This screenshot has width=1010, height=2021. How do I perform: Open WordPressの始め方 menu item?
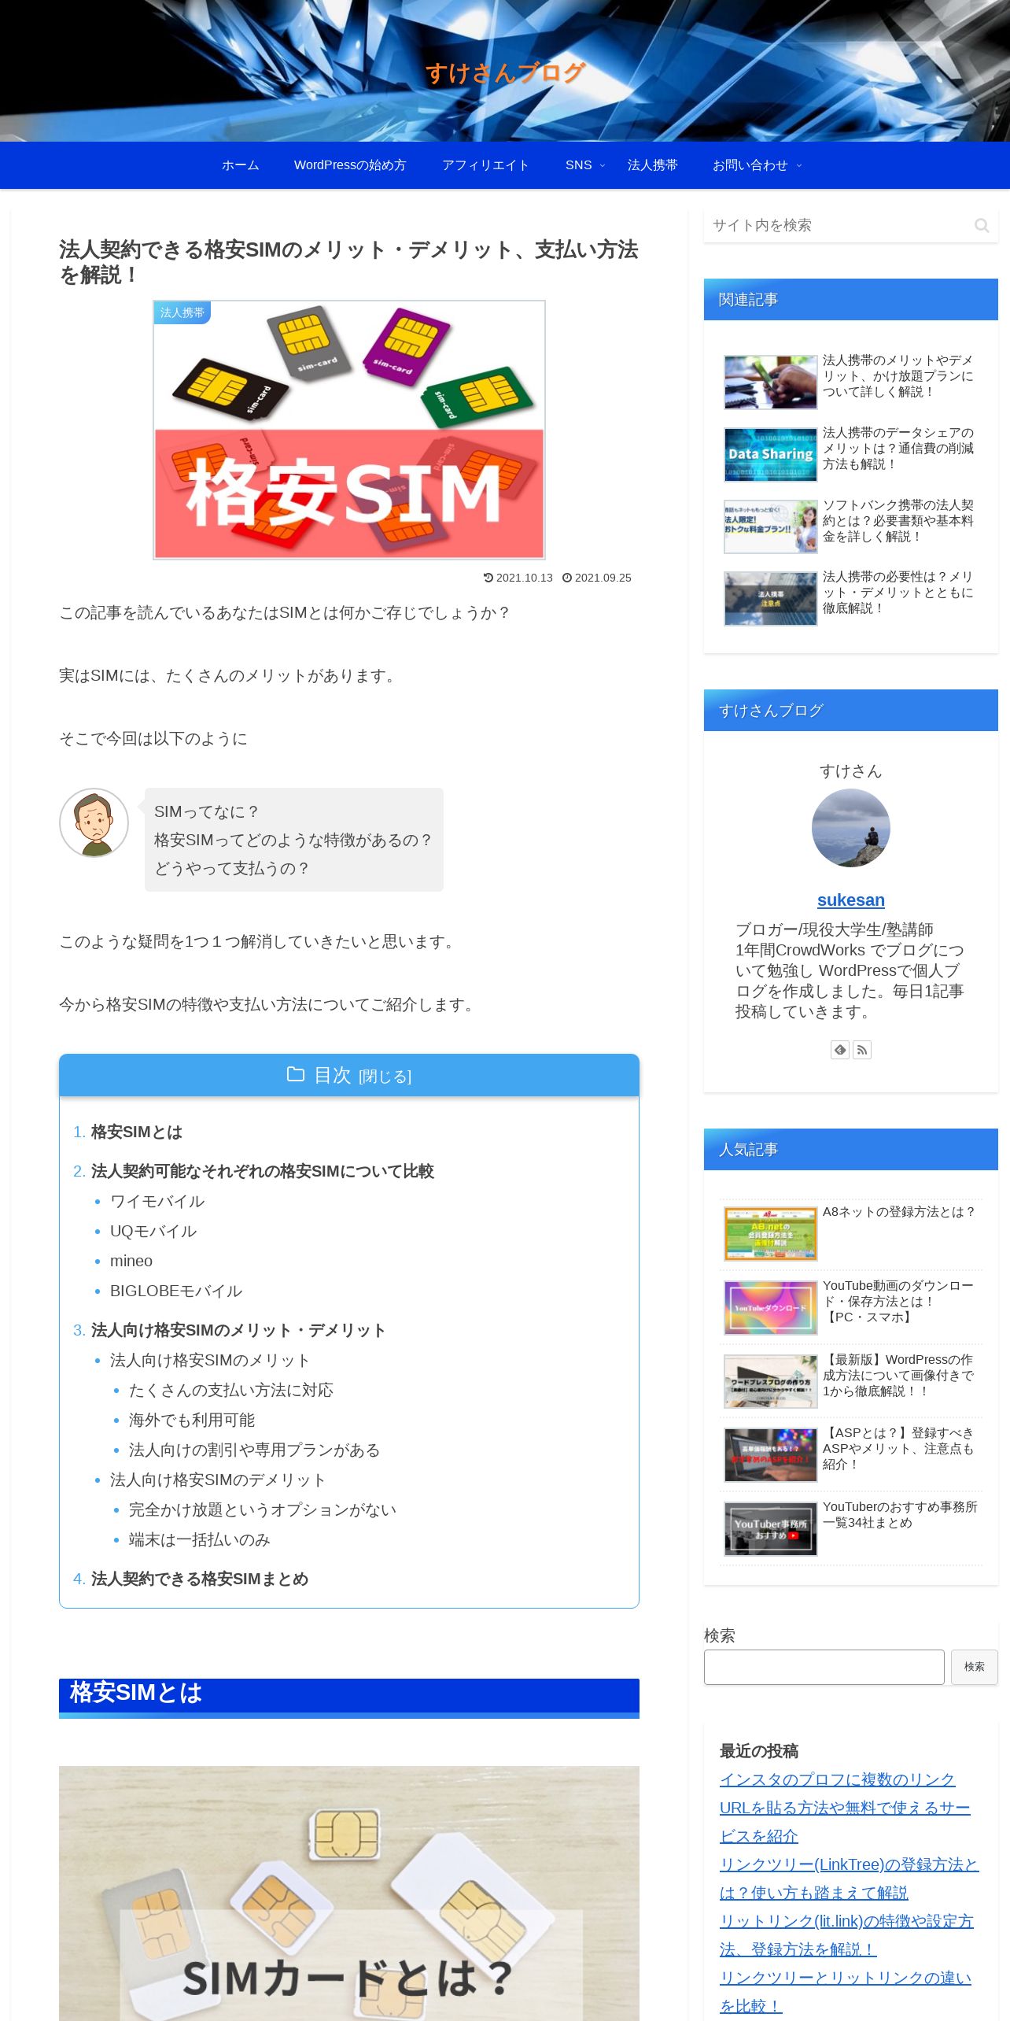[x=350, y=165]
